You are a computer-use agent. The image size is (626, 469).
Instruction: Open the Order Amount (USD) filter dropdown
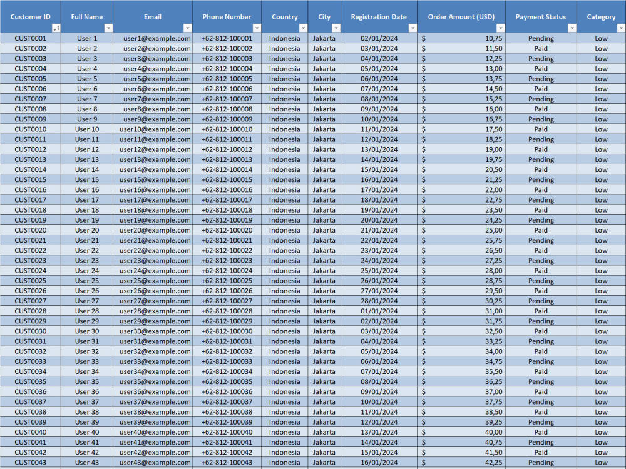(x=500, y=28)
